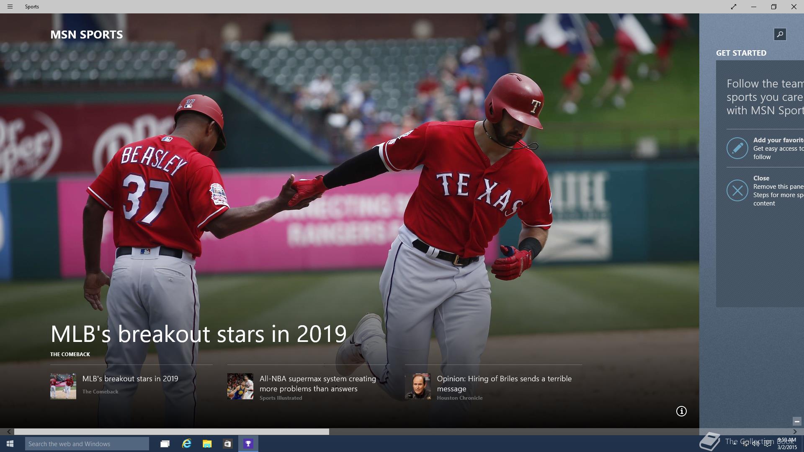
Task: Open the search magnifier in MSN Sports
Action: pos(780,34)
